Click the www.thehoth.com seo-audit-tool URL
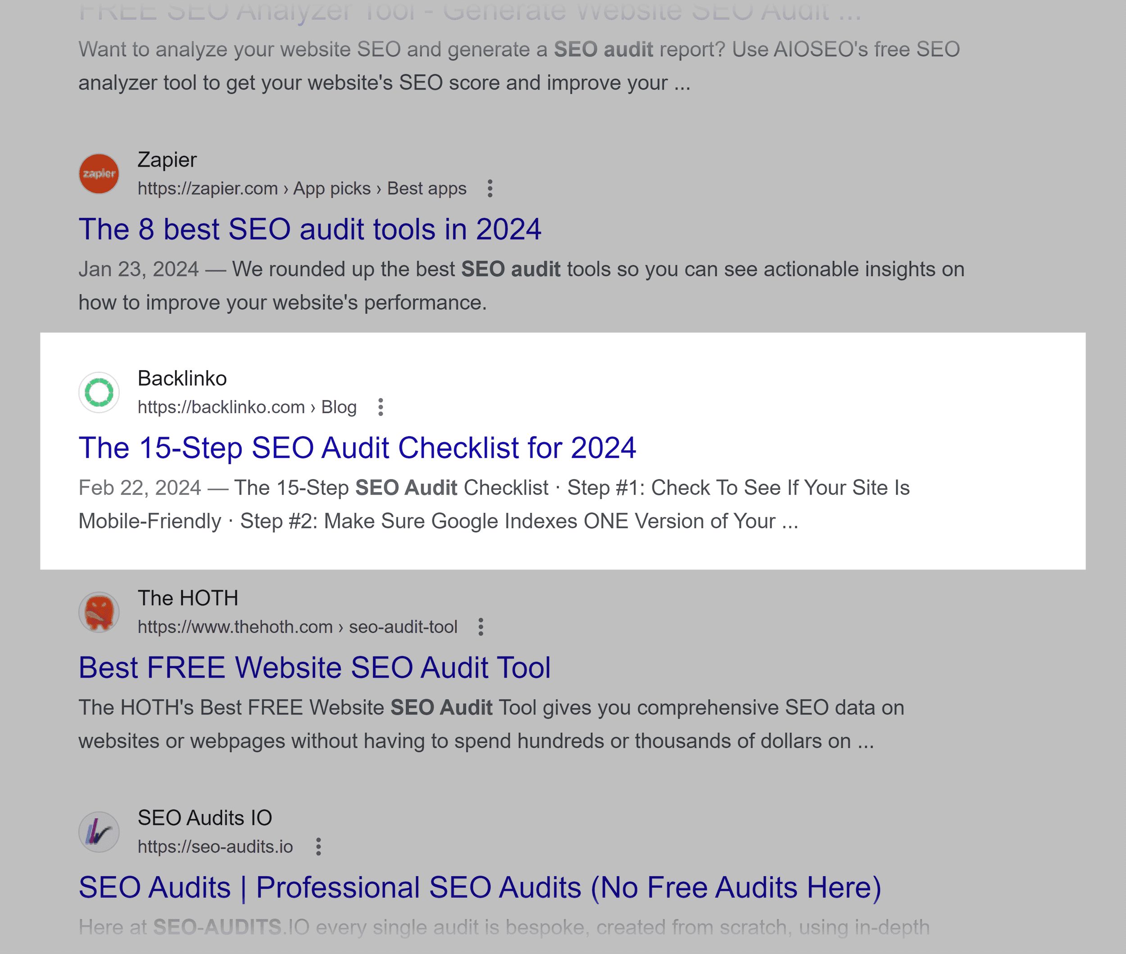Viewport: 1126px width, 954px height. pos(298,627)
